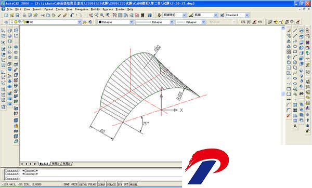Viewport: 312px width, 188px height.
Task: Open the ByLayer color dropdown
Action: click(x=115, y=22)
